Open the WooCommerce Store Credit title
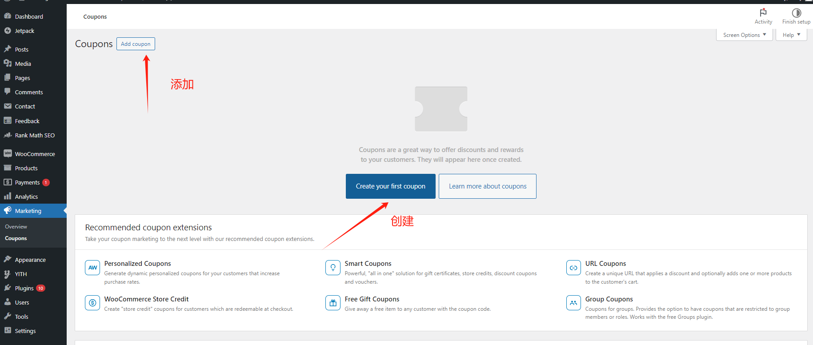 tap(147, 299)
